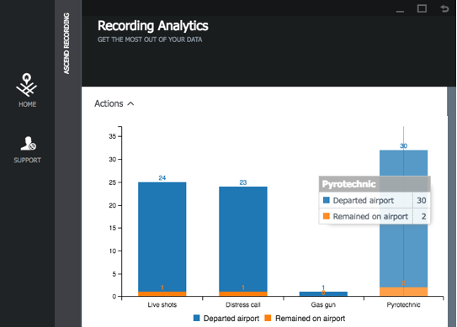Viewport: 457px width, 327px height.
Task: Open the Support person icon
Action: 28,144
